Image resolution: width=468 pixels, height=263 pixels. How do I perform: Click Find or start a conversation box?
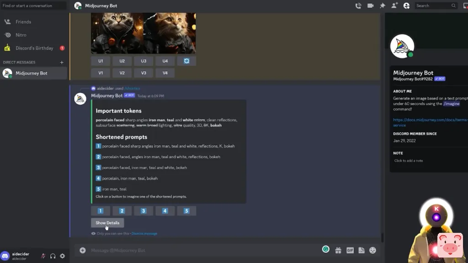34,5
